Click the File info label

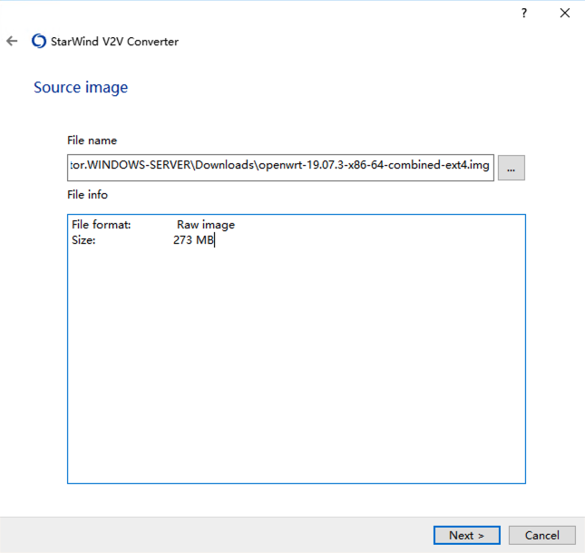[87, 195]
